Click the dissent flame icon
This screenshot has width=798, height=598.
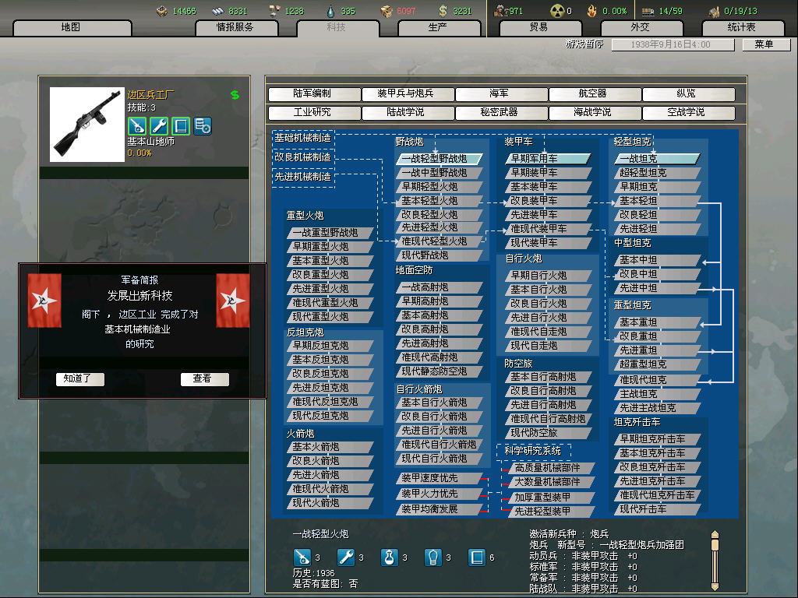tap(592, 11)
